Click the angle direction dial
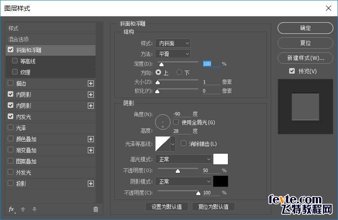The width and height of the screenshot is (338, 220). point(163,122)
